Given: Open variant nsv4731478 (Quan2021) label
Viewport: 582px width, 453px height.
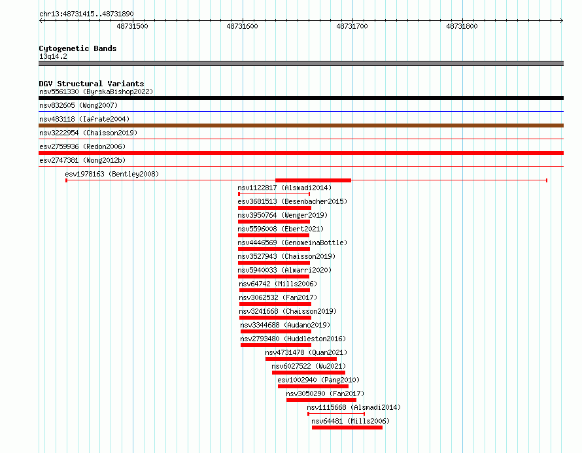Looking at the screenshot, I should [306, 352].
